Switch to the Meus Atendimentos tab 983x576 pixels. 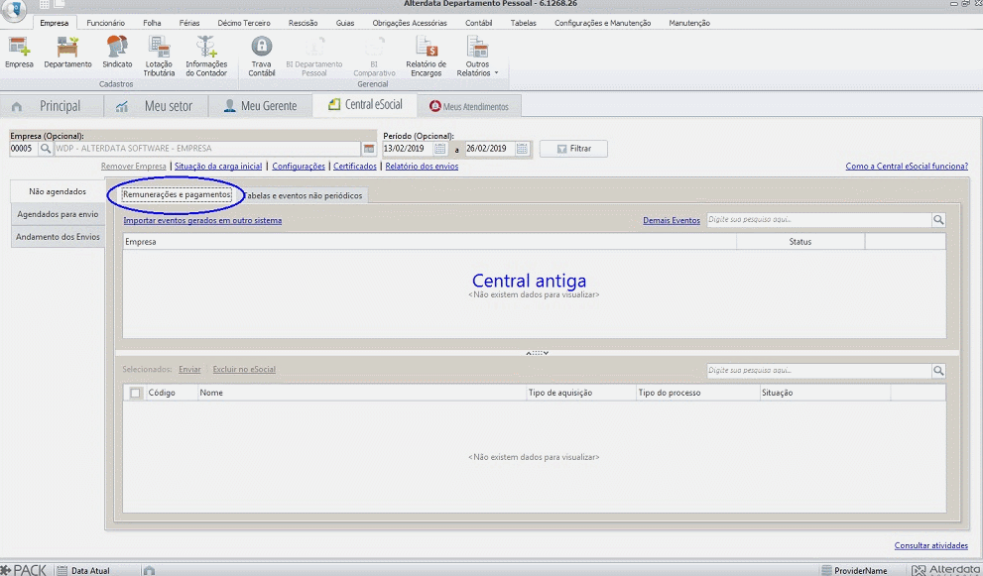[469, 106]
